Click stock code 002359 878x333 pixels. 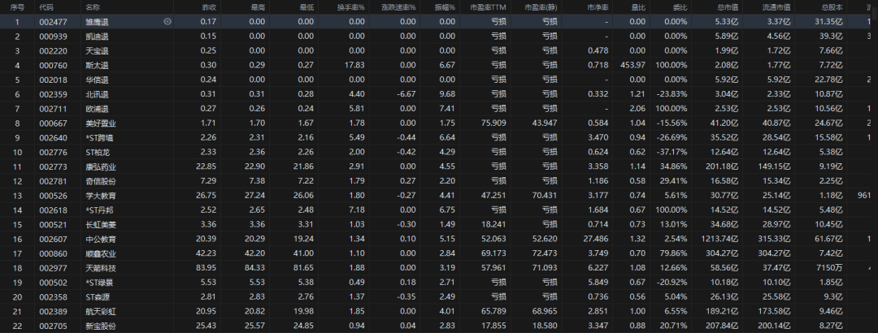[x=53, y=94]
